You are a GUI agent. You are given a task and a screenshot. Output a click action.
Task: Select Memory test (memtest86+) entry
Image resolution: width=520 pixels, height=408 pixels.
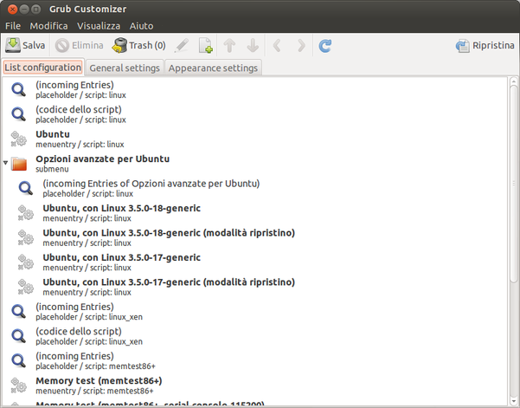point(254,385)
